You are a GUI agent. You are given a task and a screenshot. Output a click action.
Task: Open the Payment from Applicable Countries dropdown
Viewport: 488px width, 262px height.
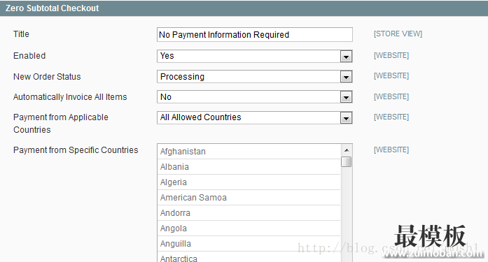tap(346, 118)
